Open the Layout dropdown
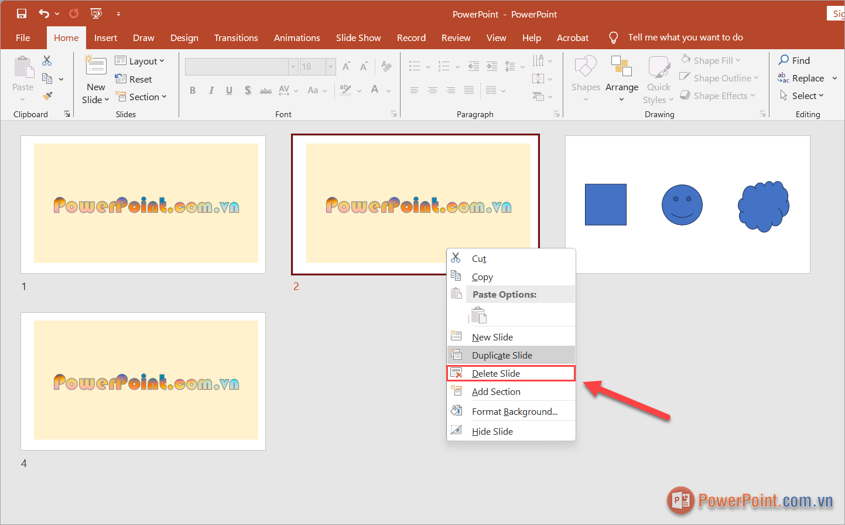This screenshot has height=525, width=845. pyautogui.click(x=139, y=61)
